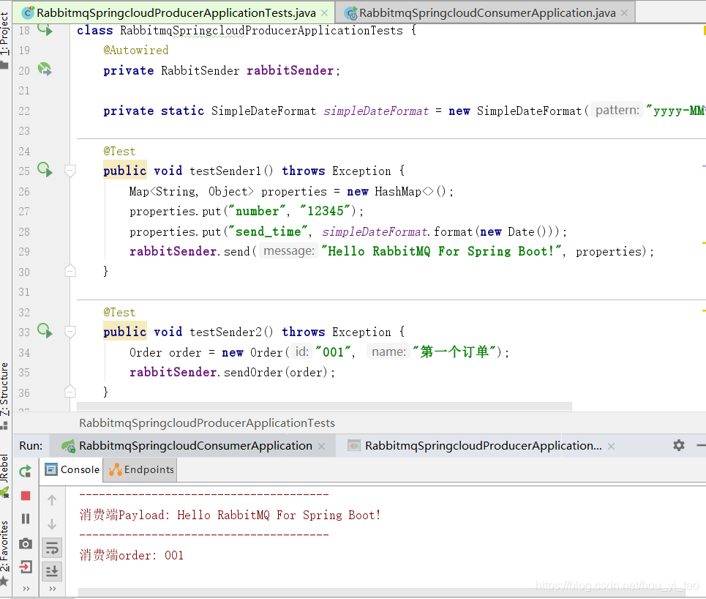Click the @Test annotation on line 24
Image resolution: width=706 pixels, height=599 pixels.
click(119, 151)
